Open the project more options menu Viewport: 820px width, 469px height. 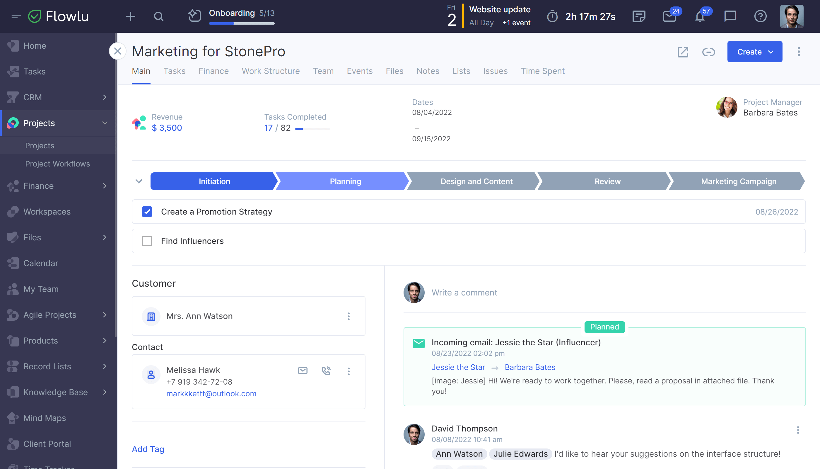799,52
